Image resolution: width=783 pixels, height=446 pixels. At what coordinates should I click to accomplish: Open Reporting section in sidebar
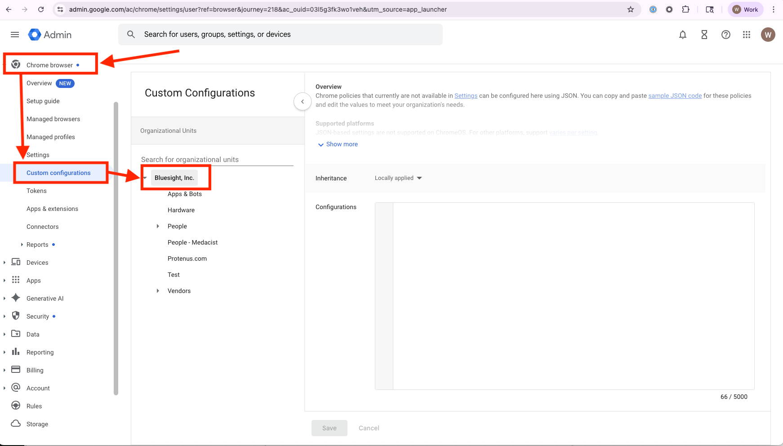40,352
